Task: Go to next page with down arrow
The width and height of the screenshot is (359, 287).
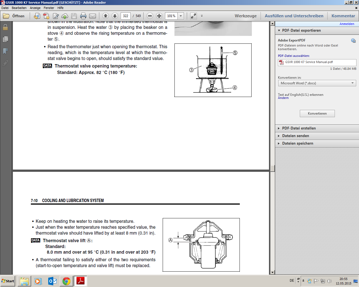Action: point(115,16)
